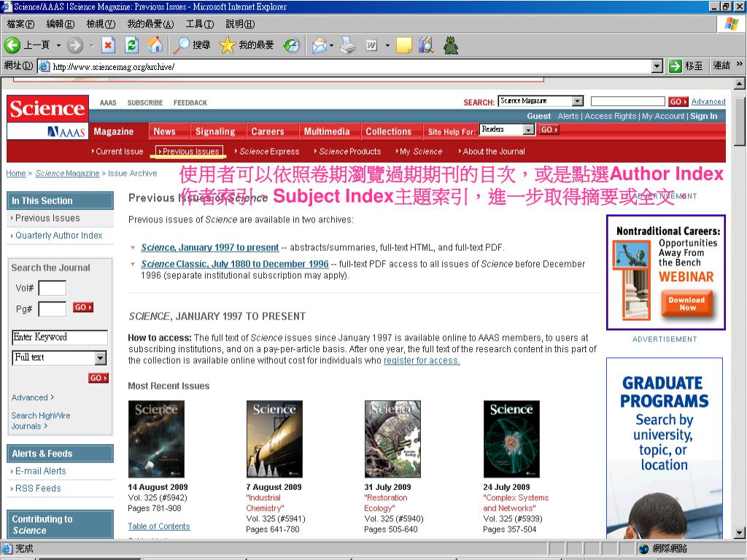This screenshot has height=560, width=747.
Task: Open the 說明(H) menu
Action: [240, 24]
